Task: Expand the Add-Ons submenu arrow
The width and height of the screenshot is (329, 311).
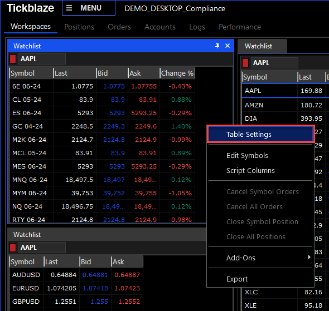Action: pyautogui.click(x=309, y=257)
